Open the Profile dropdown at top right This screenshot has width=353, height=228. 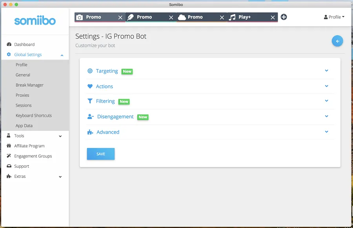[334, 17]
